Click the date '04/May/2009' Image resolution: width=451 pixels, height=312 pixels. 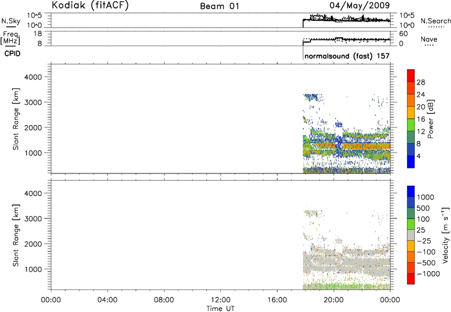[360, 5]
